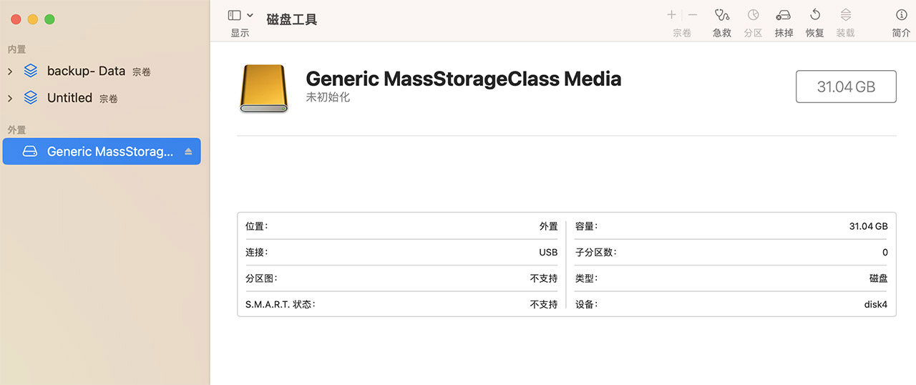The width and height of the screenshot is (916, 385).
Task: Select the backup- Data volume in sidebar
Action: pos(86,72)
